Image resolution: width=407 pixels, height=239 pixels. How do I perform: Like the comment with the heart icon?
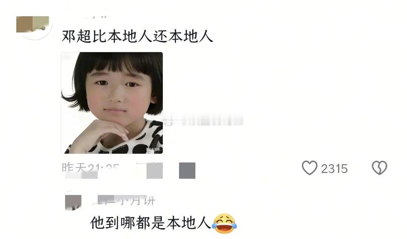(309, 168)
